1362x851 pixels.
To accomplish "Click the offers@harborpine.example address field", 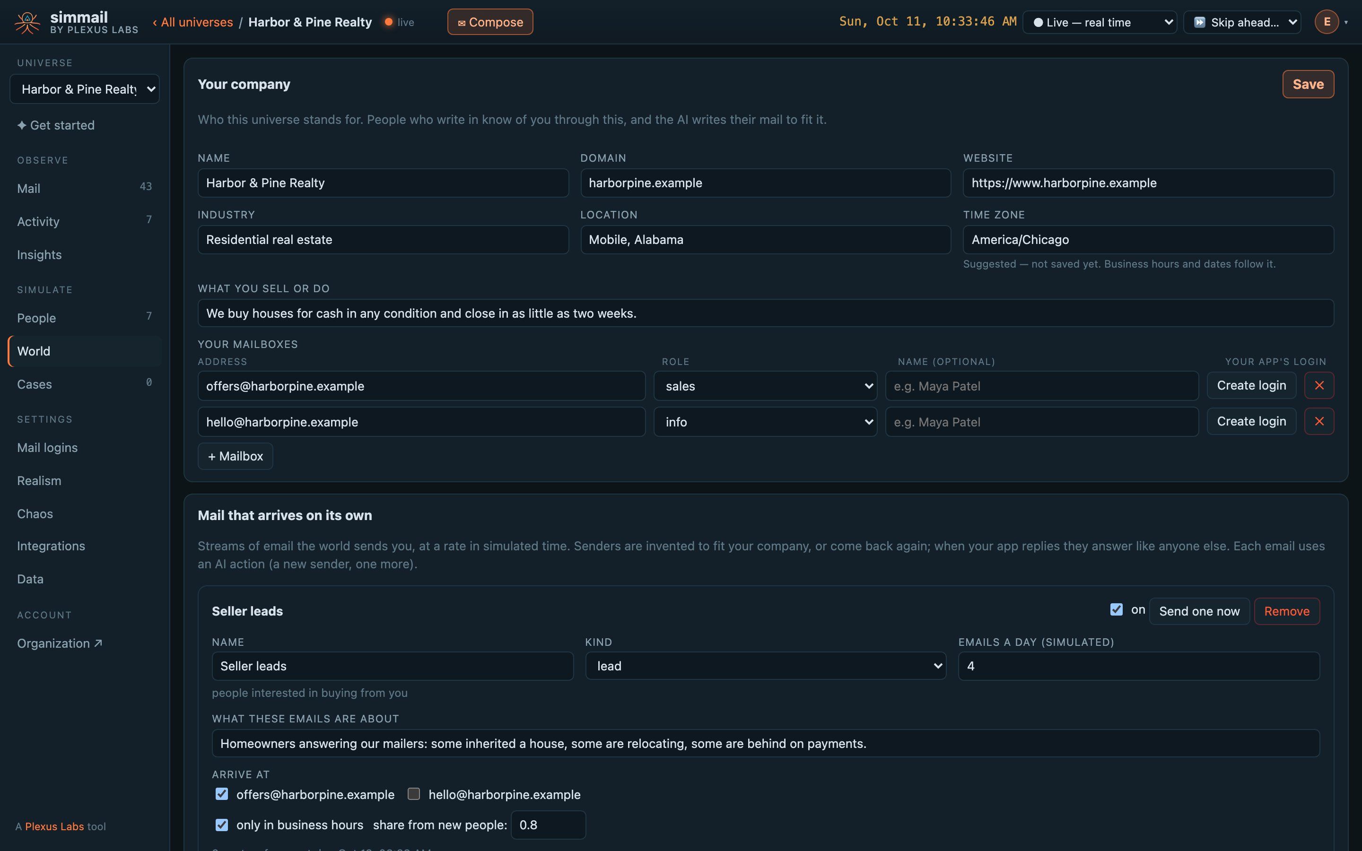I will click(x=421, y=386).
